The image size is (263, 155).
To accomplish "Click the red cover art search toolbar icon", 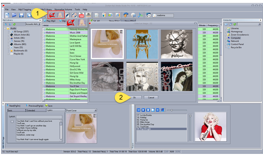I will click(52, 15).
